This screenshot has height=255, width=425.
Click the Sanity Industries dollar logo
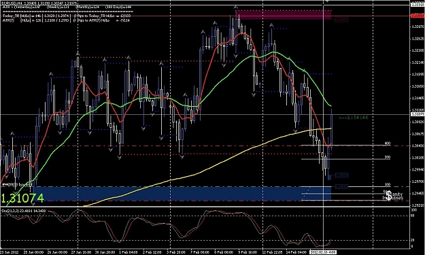(x=393, y=195)
